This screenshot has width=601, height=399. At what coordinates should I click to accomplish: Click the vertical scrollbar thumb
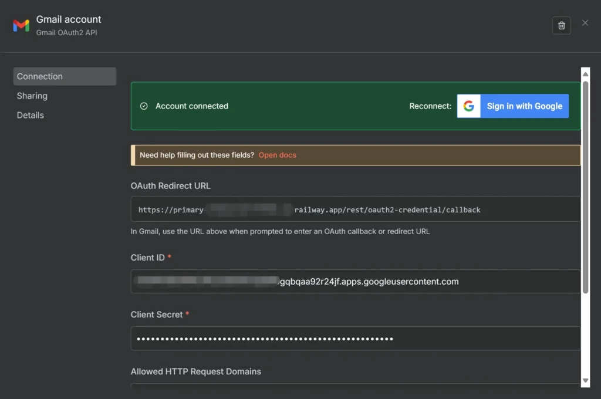point(585,188)
